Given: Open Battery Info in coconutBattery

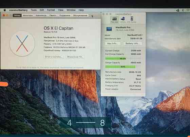Looking at the screenshot, I should pyautogui.click(x=132, y=43).
